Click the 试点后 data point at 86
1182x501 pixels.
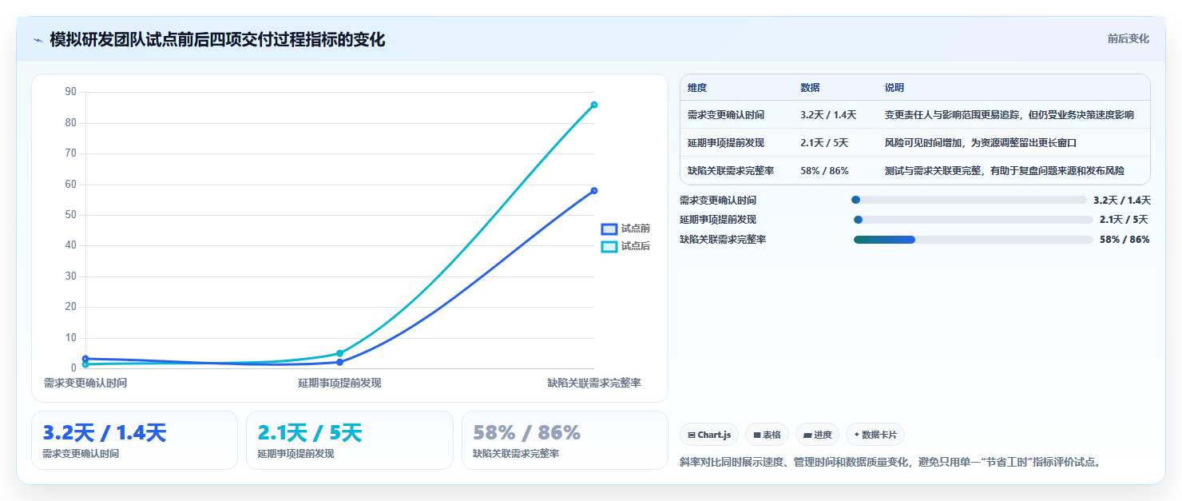594,105
